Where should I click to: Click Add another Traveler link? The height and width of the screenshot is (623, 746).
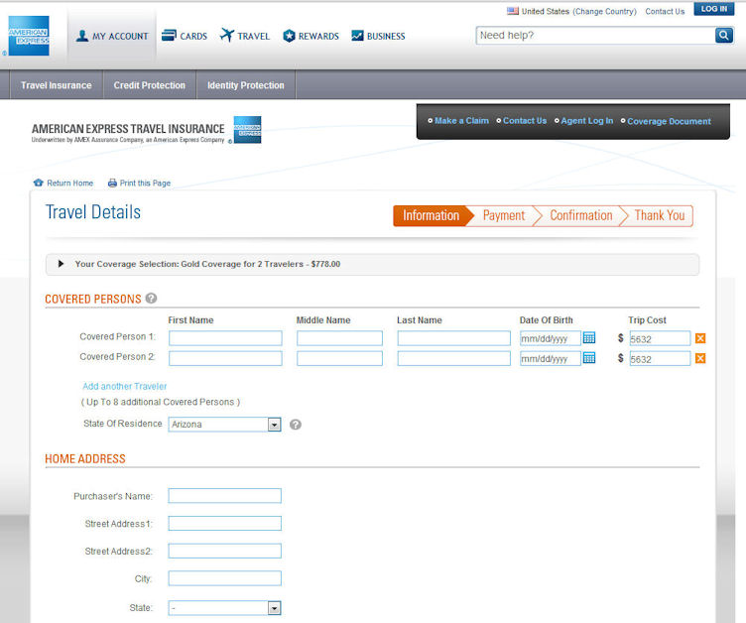[125, 387]
